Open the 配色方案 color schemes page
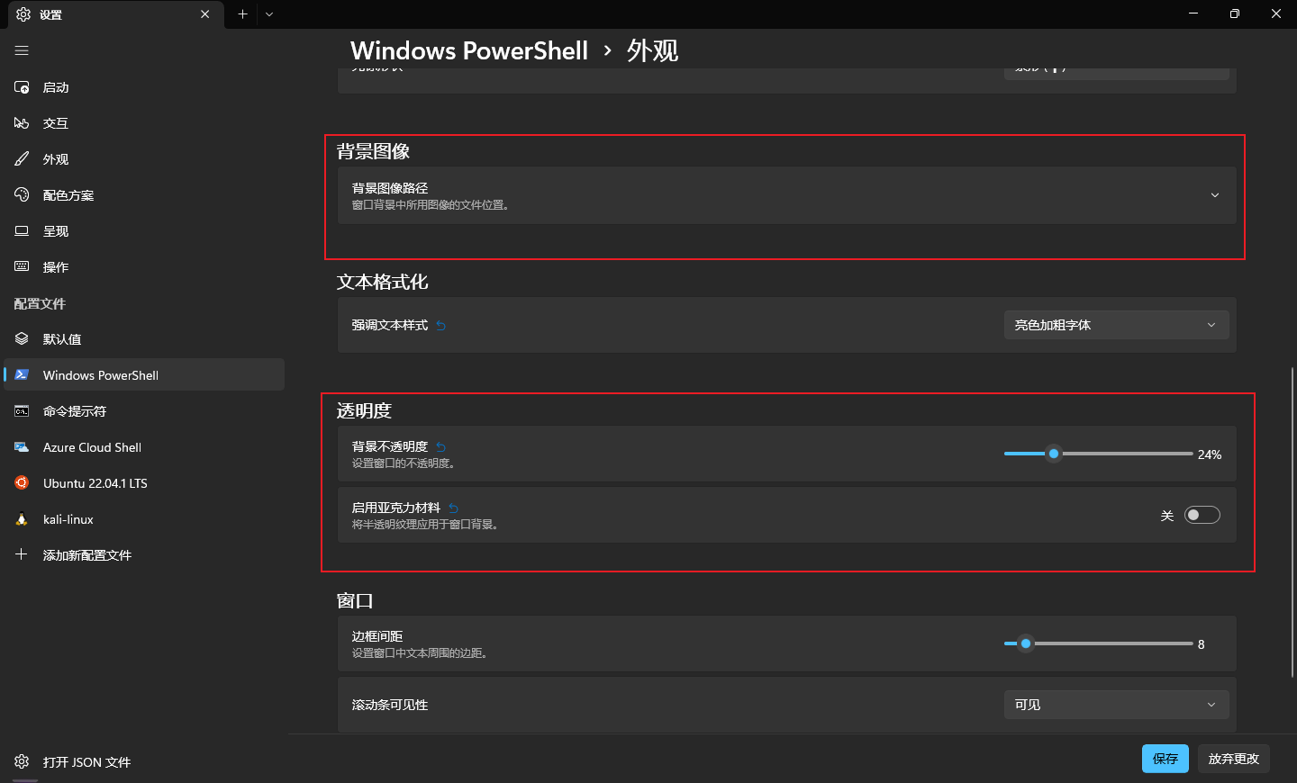Screen dimensions: 1297x783 point(68,195)
